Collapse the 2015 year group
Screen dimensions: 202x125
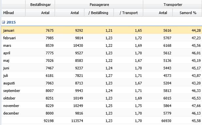(4, 22)
